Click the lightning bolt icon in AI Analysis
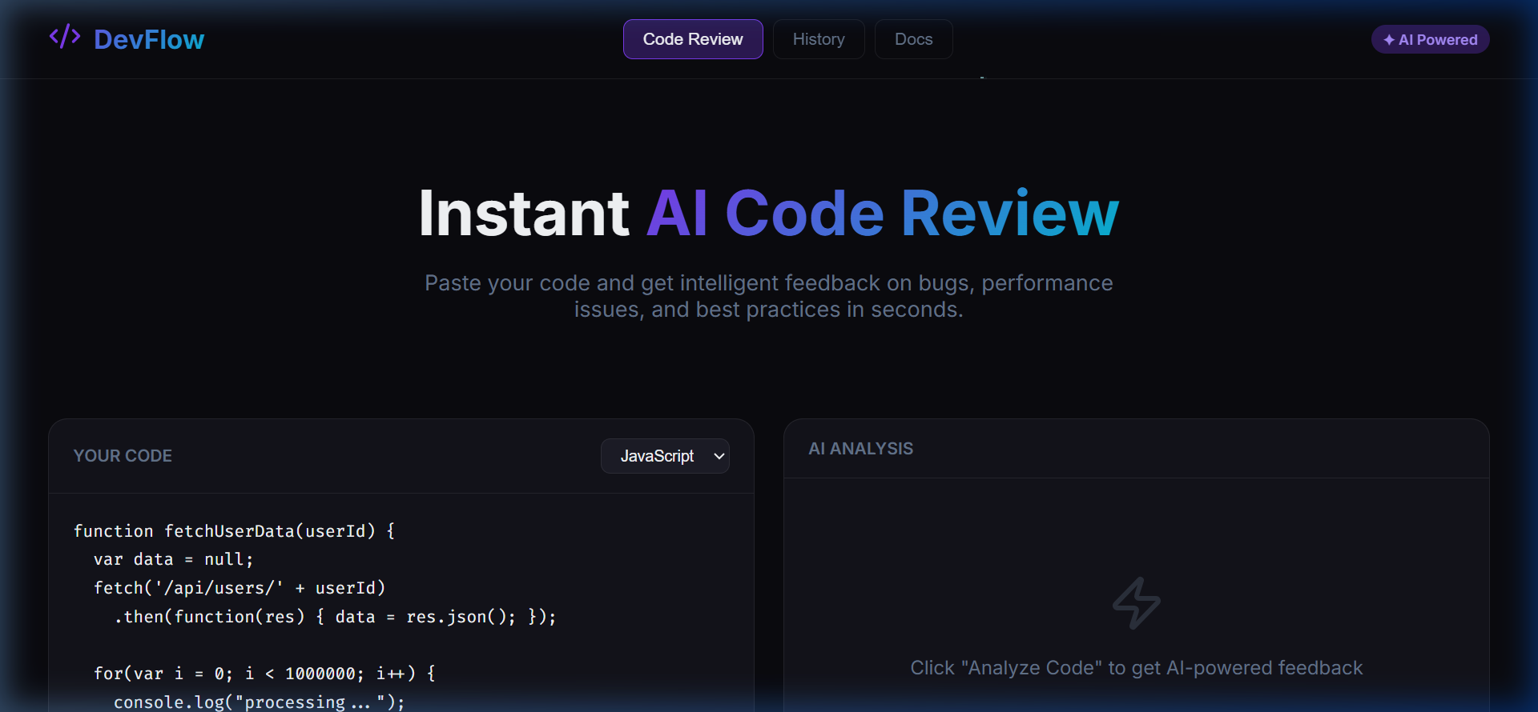This screenshot has width=1538, height=712. coord(1136,602)
